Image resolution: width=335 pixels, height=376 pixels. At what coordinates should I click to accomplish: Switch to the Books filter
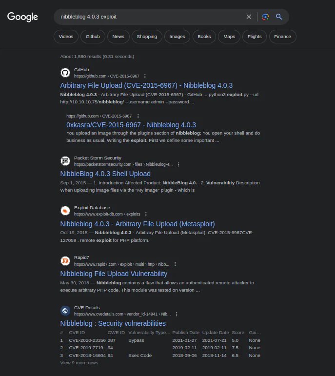click(x=204, y=37)
